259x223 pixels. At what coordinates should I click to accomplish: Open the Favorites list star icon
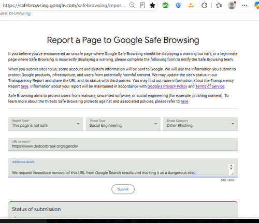tap(219, 6)
